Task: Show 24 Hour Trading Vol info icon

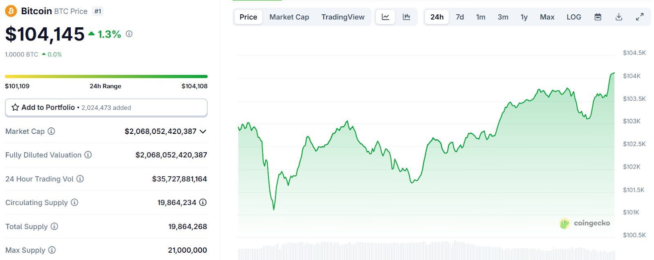Action: click(x=80, y=179)
